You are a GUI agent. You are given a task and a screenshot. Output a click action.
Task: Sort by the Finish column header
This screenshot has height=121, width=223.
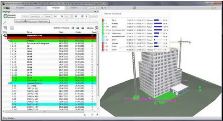tap(78, 32)
